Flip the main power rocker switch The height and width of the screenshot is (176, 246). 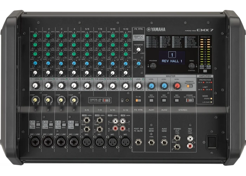[x=212, y=142]
